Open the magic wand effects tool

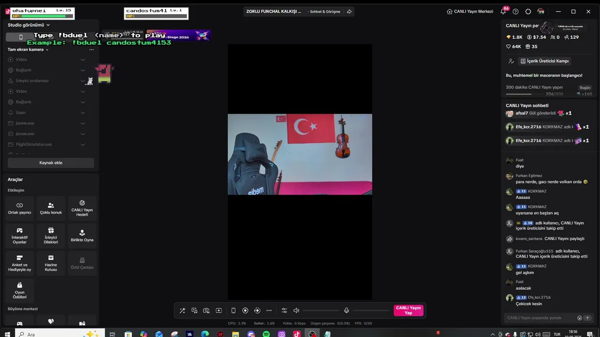click(182, 310)
